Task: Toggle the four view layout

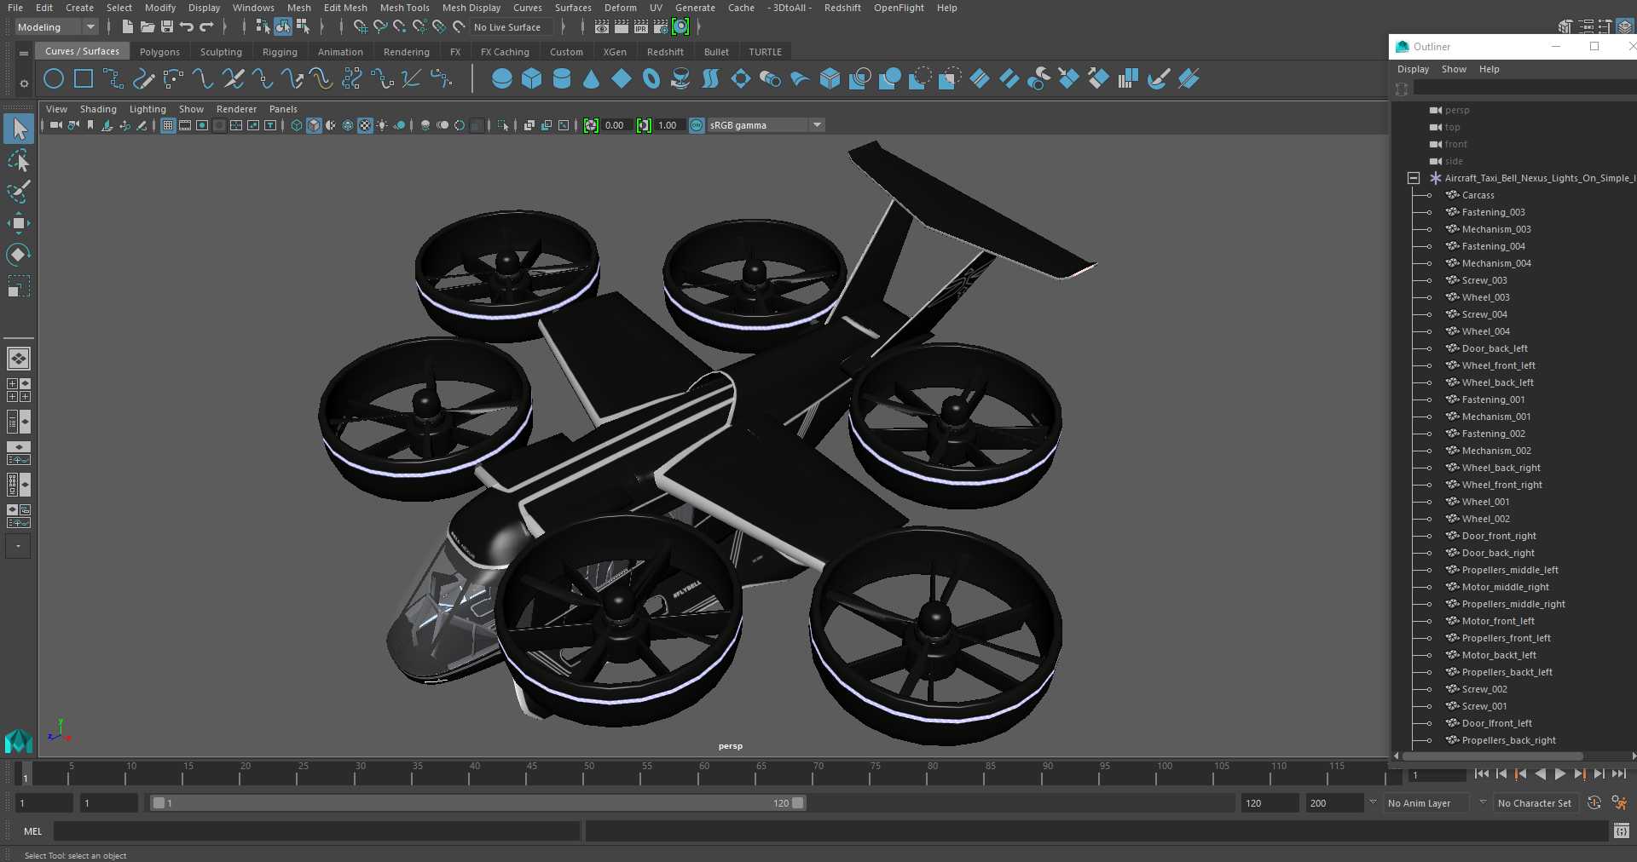Action: pyautogui.click(x=19, y=390)
